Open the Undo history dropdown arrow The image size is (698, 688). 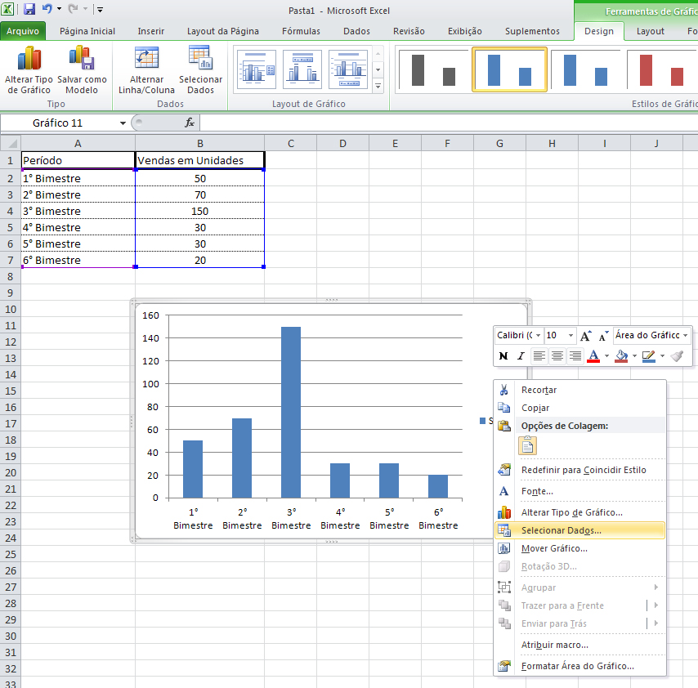(x=59, y=9)
